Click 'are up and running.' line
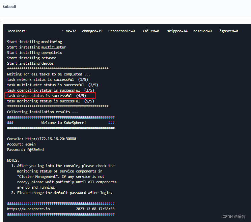Viewport: 251px width, 222px height. (x=36, y=187)
